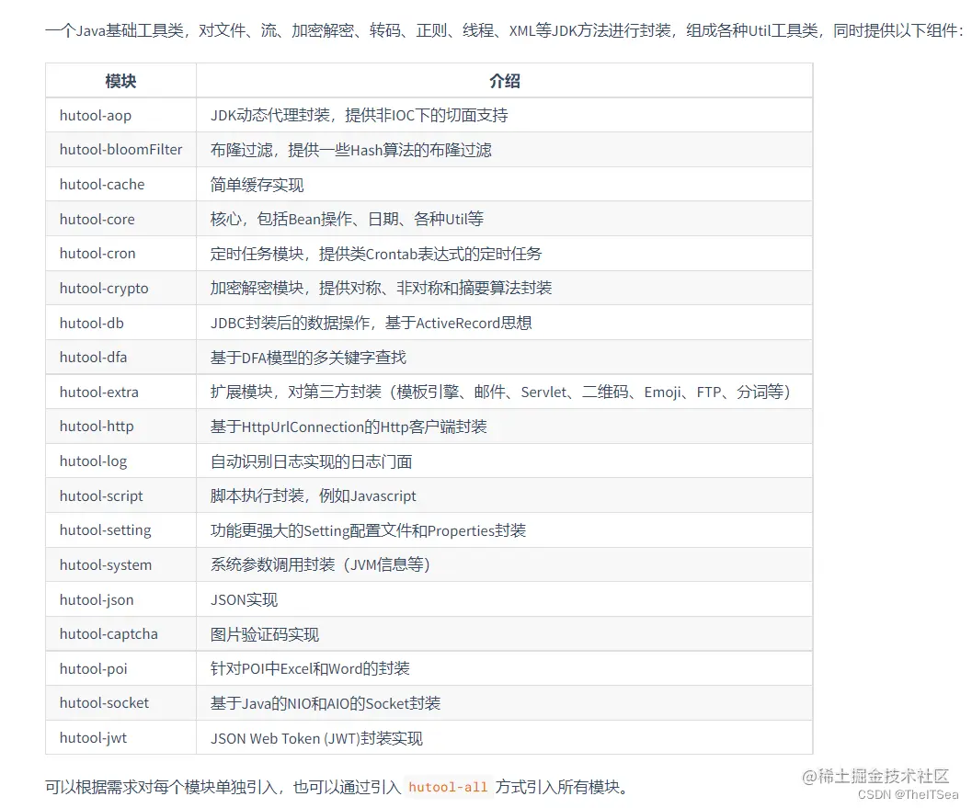The image size is (972, 808).
Task: Click the hutool-cache table row
Action: click(101, 184)
